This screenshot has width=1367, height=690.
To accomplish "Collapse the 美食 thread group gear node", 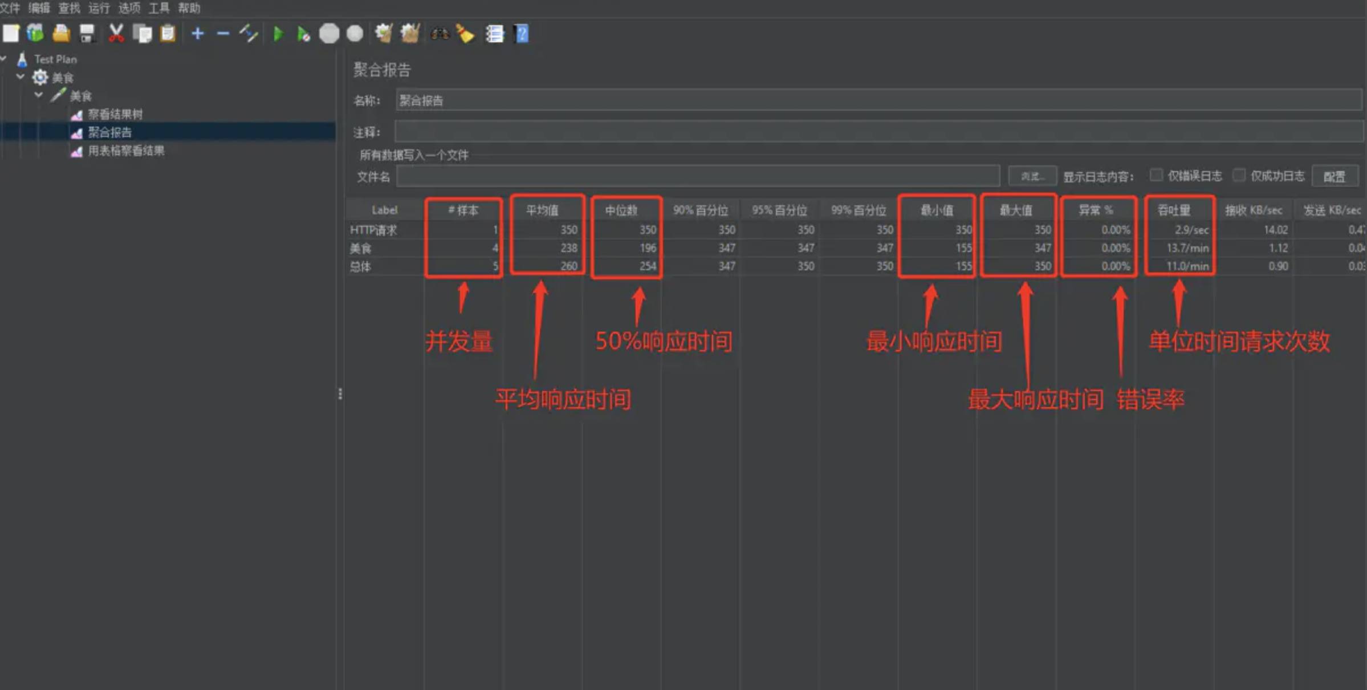I will pyautogui.click(x=21, y=76).
